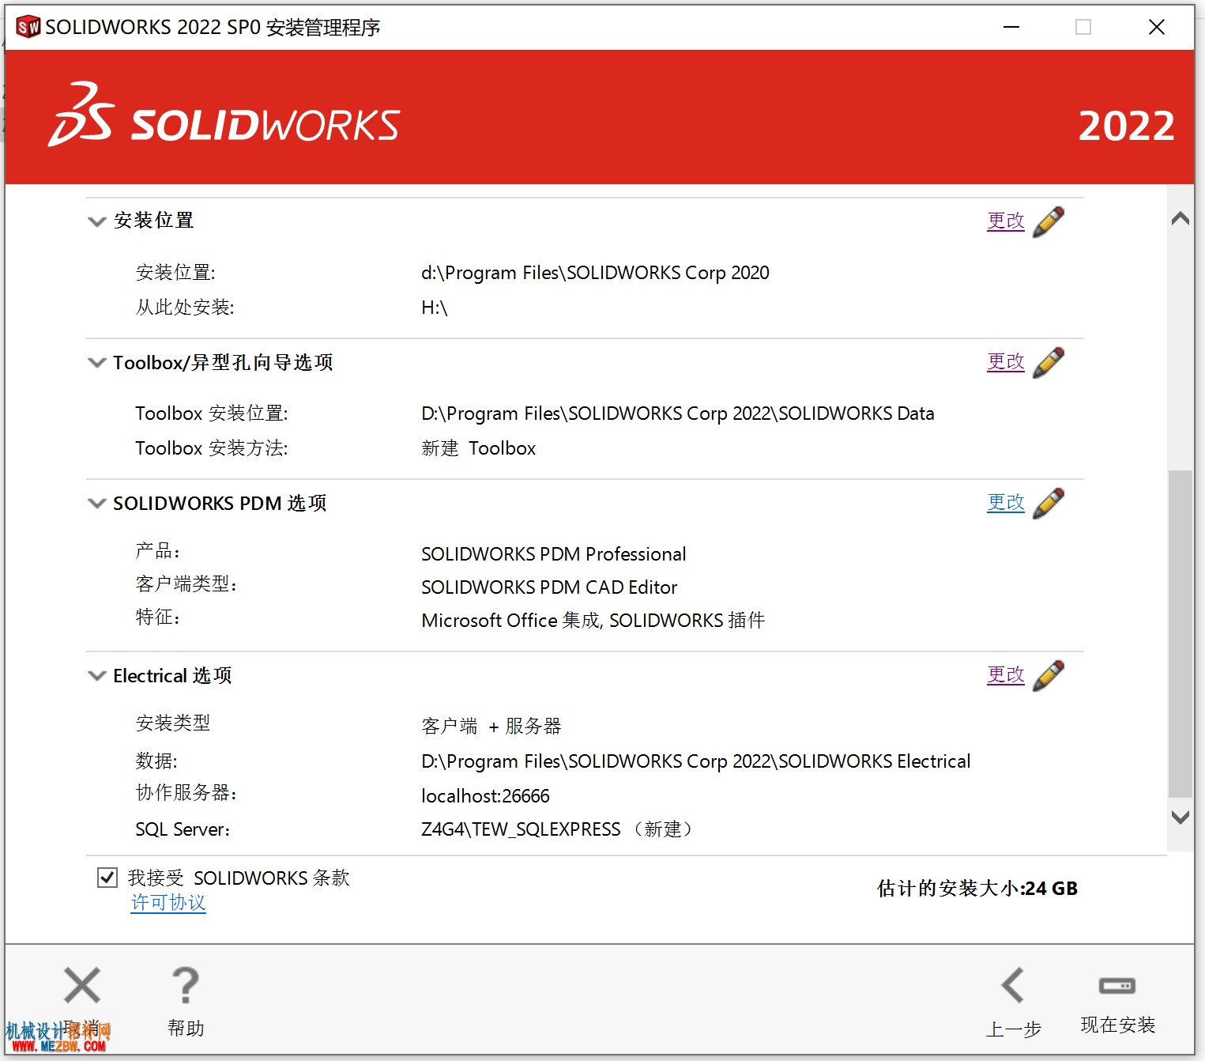The image size is (1205, 1061).
Task: Click the pencil icon for Toolbox/异型孔向导选项
Action: pyautogui.click(x=1048, y=362)
